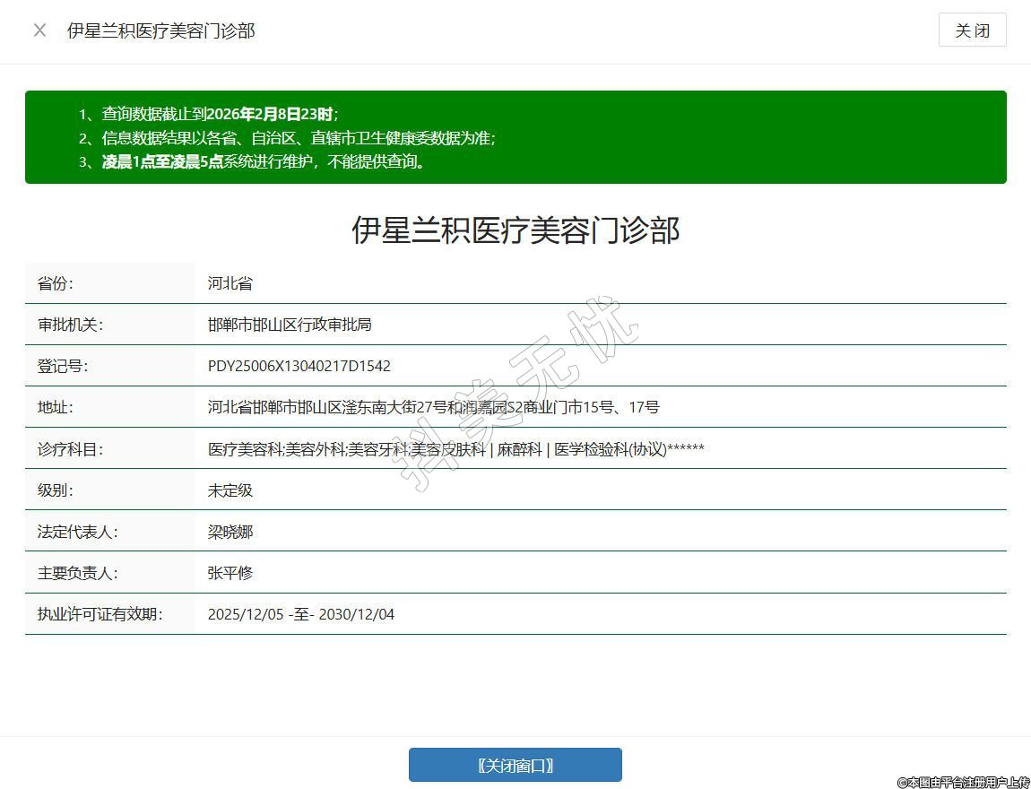Click the legal representative name 梁晓娜
The width and height of the screenshot is (1031, 789).
coord(230,532)
